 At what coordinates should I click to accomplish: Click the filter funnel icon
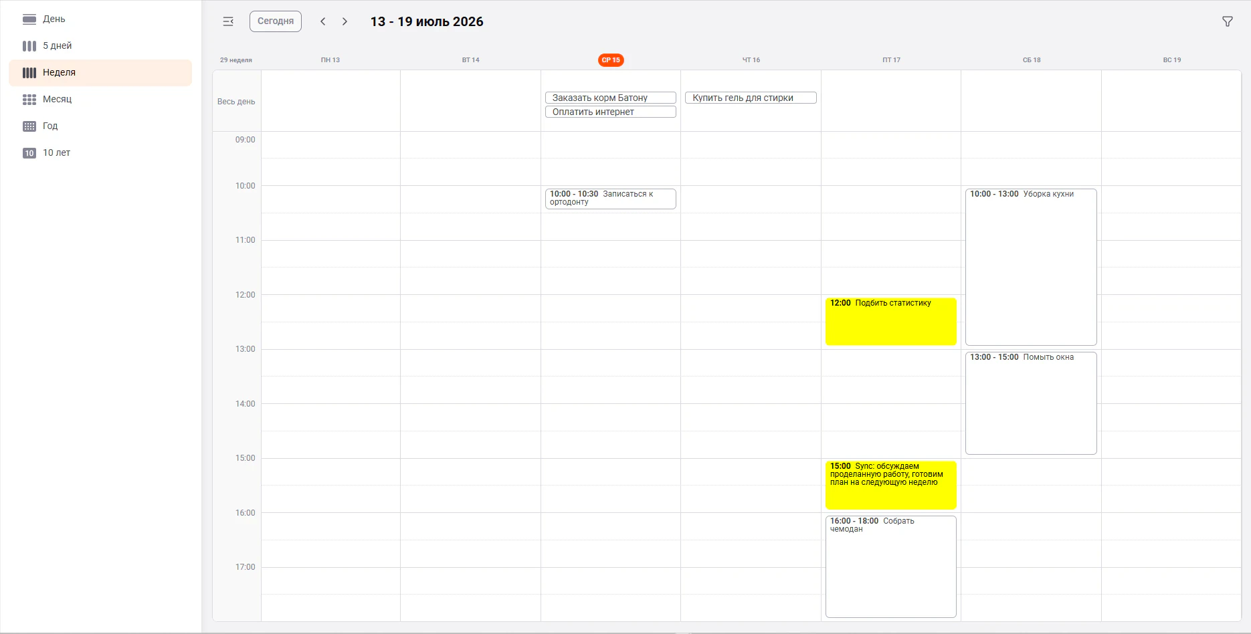pos(1227,21)
